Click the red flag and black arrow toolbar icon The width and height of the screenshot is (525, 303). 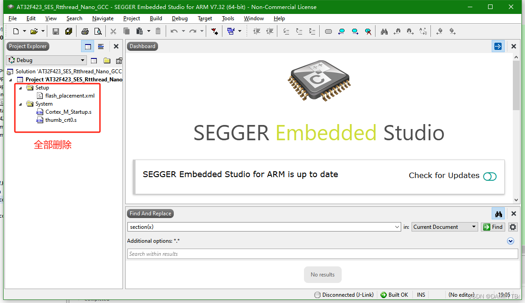tap(214, 31)
